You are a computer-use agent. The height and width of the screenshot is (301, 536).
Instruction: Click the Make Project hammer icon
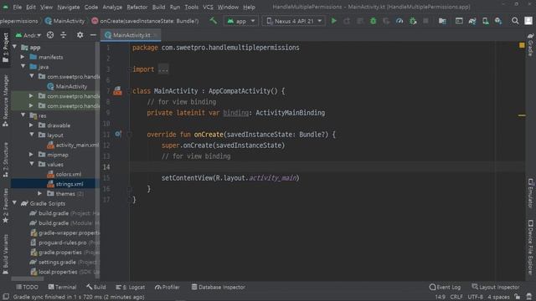(x=214, y=21)
